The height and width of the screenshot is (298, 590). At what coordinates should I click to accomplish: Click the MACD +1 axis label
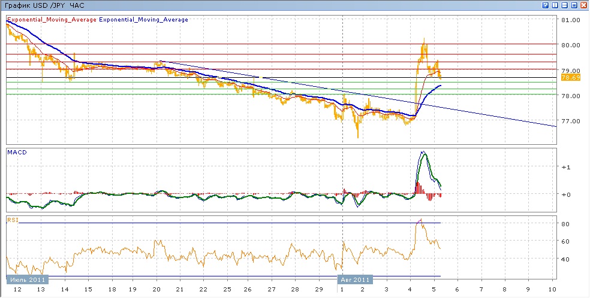565,168
